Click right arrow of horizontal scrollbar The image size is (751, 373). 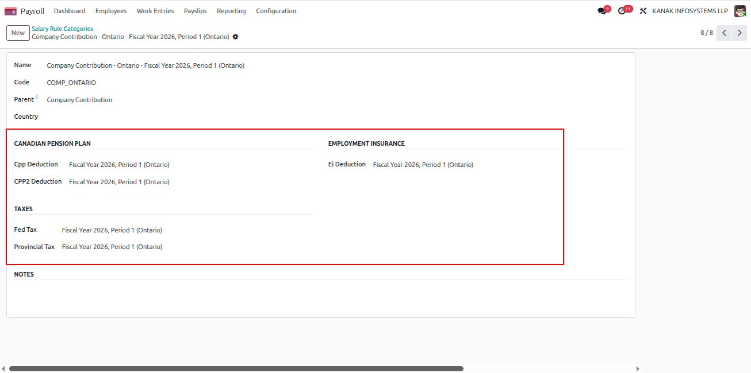637,369
